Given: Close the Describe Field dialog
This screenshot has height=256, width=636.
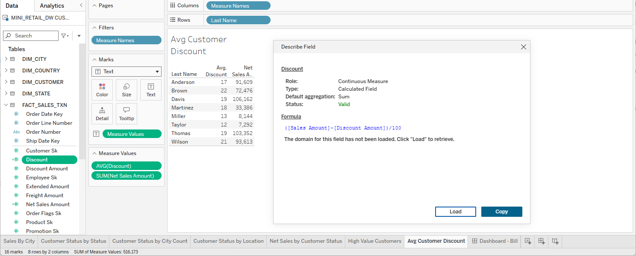Looking at the screenshot, I should (523, 47).
